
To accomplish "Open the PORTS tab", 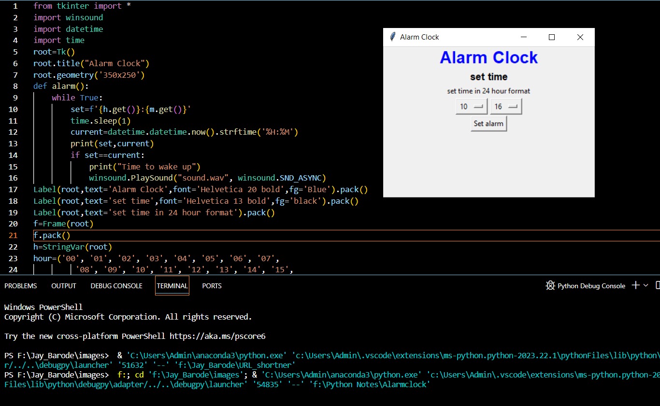I will (212, 286).
